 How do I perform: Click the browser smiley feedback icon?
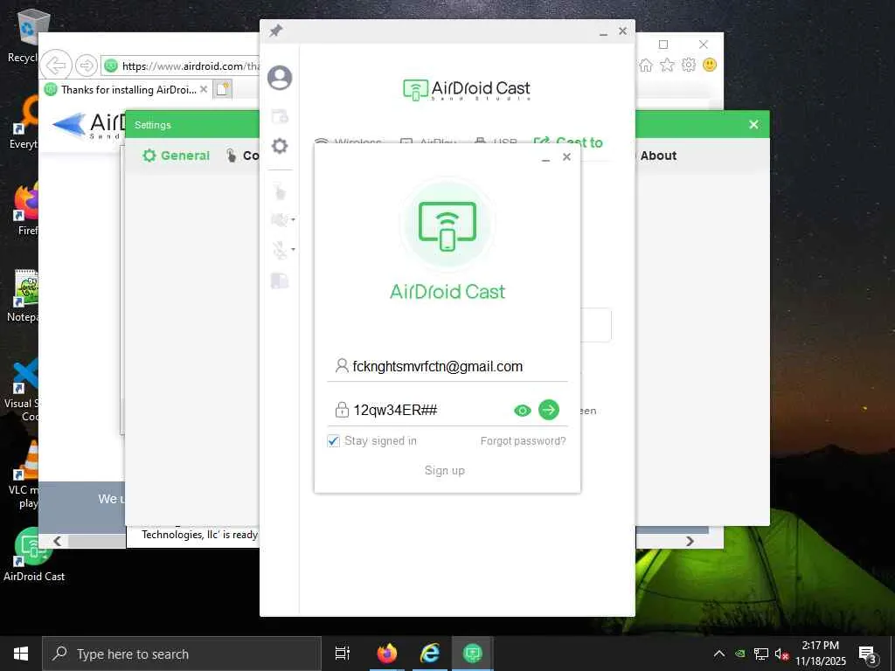[x=710, y=65]
